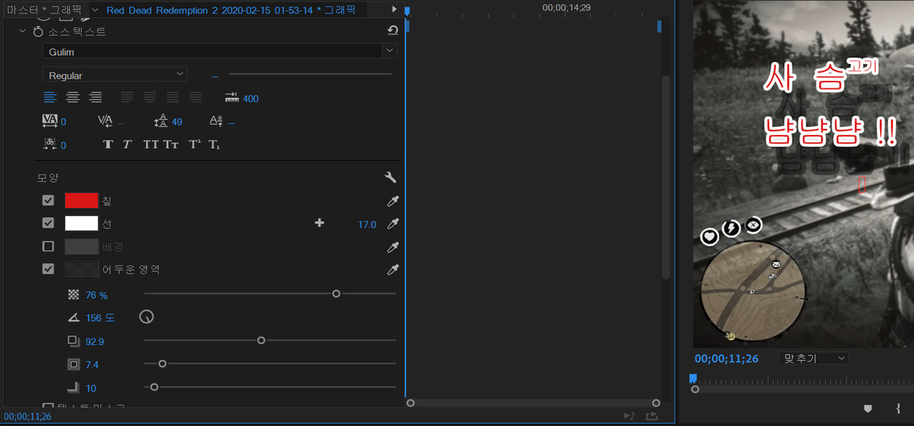Collapse the 소스 텍스트 section
The image size is (914, 426).
tap(23, 31)
